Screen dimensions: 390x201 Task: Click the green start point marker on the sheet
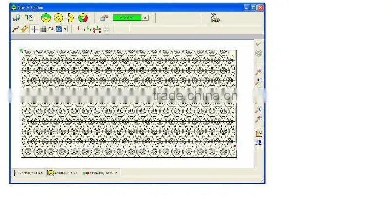21,50
